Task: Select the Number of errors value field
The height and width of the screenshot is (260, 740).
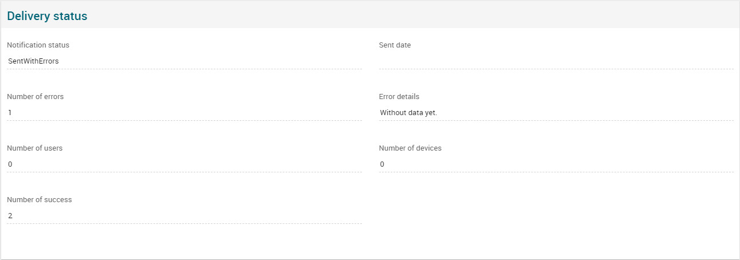Action: point(183,112)
